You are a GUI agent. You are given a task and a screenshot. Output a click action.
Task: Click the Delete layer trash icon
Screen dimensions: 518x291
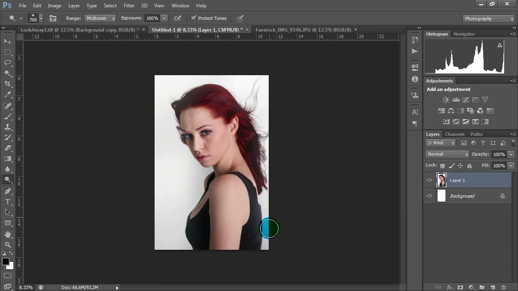click(x=503, y=287)
